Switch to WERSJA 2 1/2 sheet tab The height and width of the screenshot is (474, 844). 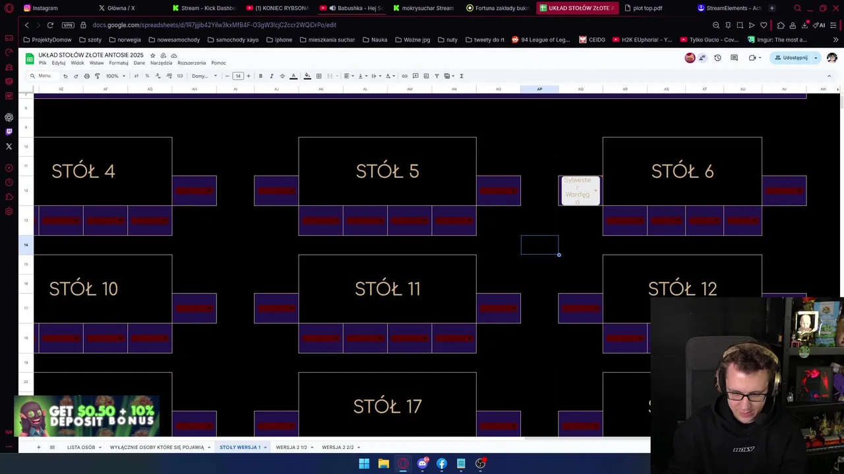291,447
